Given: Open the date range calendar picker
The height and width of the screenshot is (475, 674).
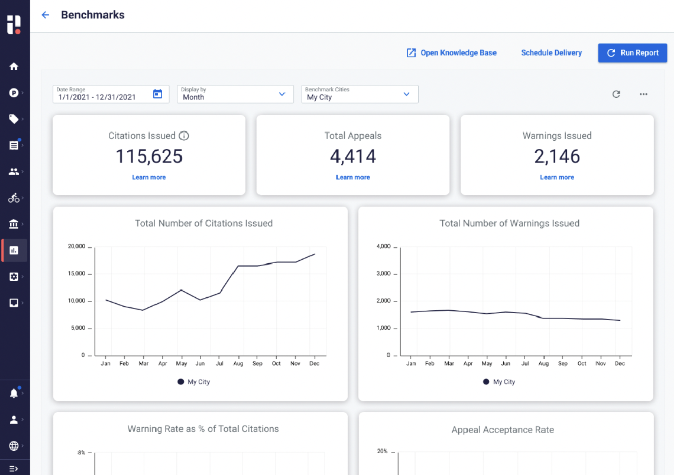Looking at the screenshot, I should [x=158, y=94].
